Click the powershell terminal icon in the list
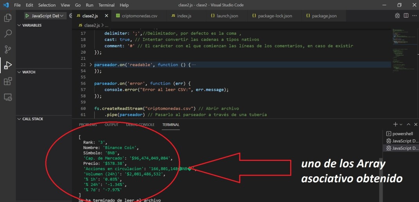 [388, 134]
